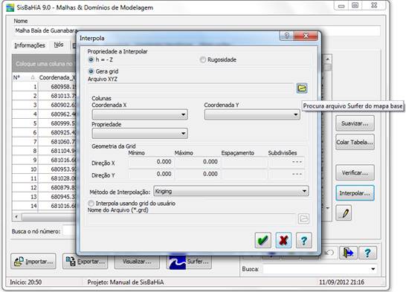Click the Suavizar... button

point(355,123)
